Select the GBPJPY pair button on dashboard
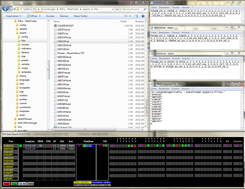Image resolution: width=245 pixels, height=189 pixels. 11,178
